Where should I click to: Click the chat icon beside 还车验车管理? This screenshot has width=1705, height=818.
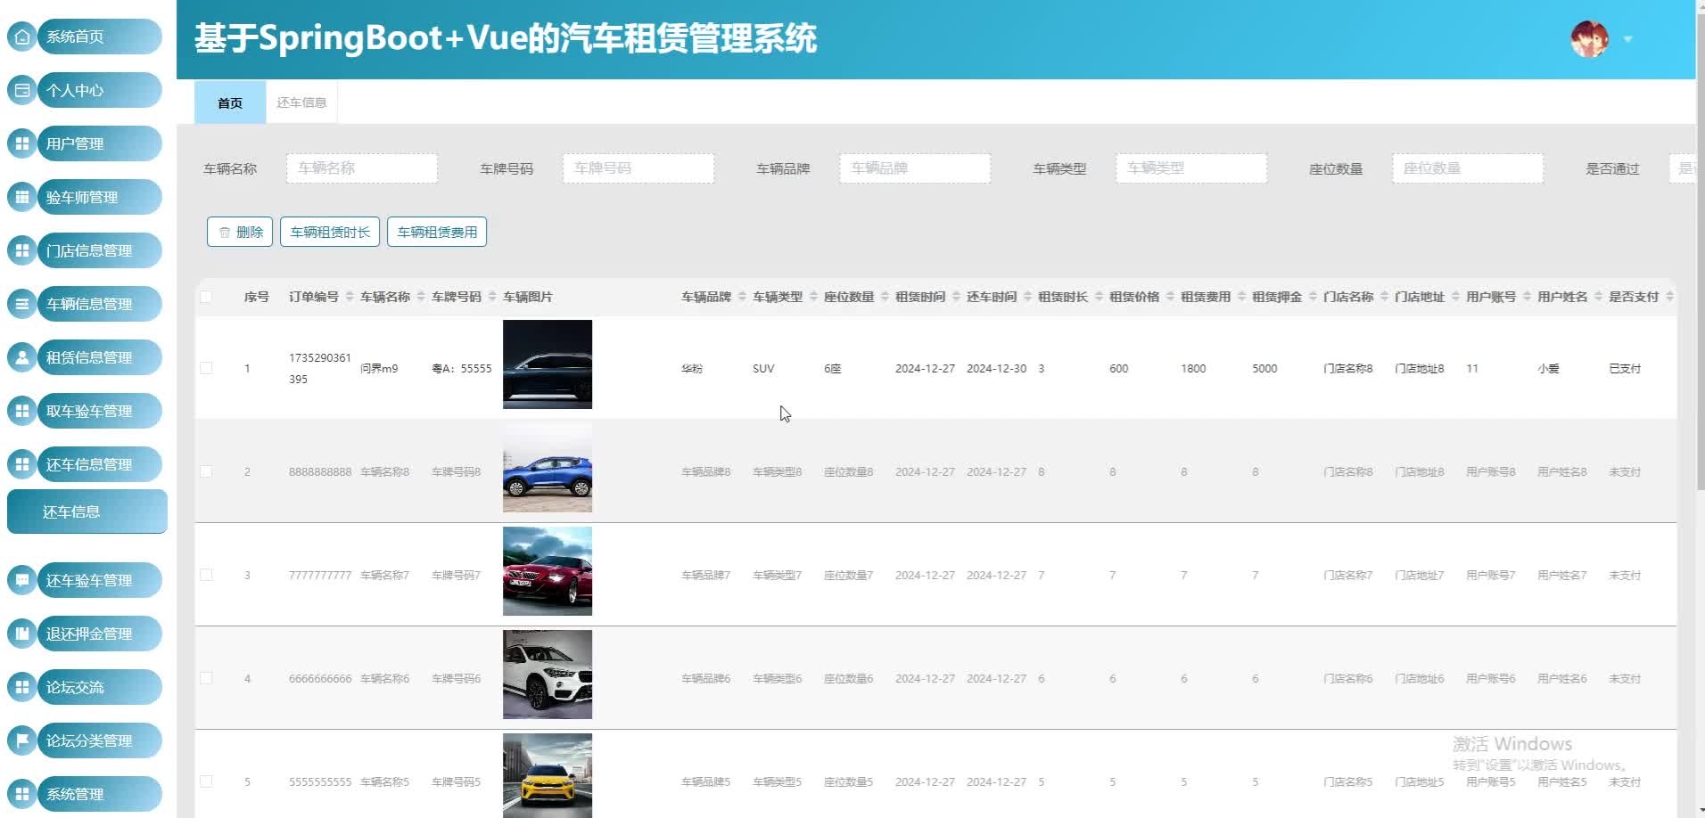(x=22, y=580)
